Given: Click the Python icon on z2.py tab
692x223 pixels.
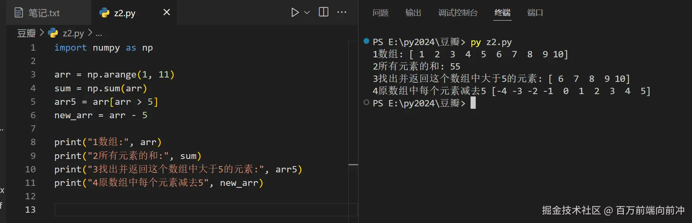Looking at the screenshot, I should point(105,13).
